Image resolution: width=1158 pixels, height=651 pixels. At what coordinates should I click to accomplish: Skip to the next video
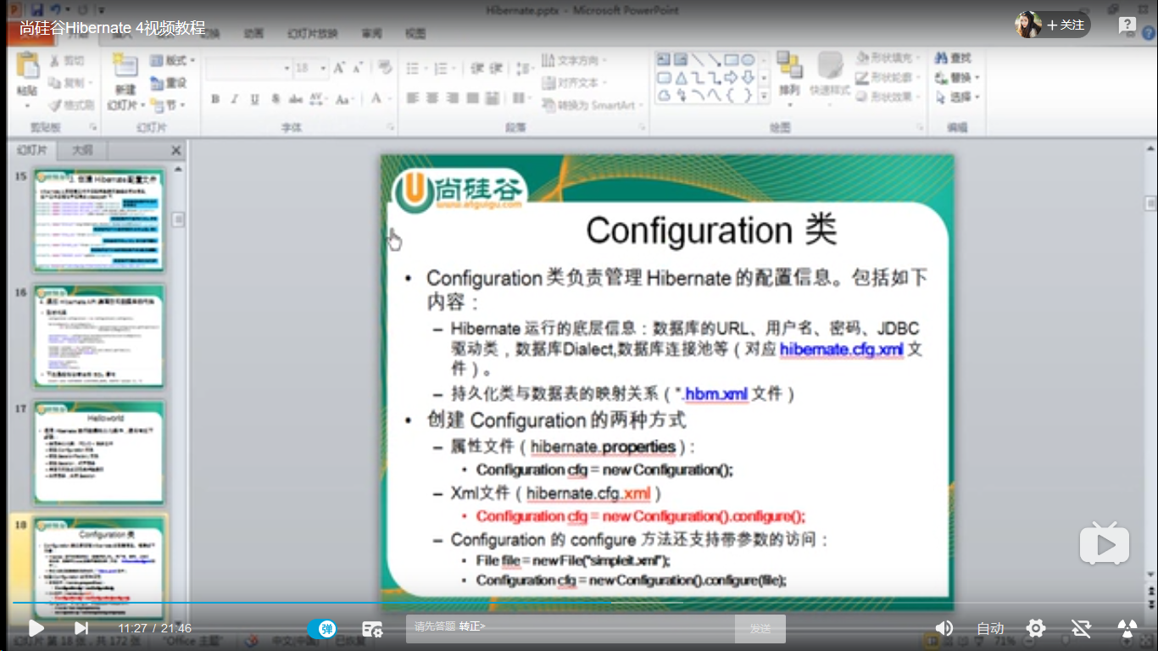click(x=81, y=628)
